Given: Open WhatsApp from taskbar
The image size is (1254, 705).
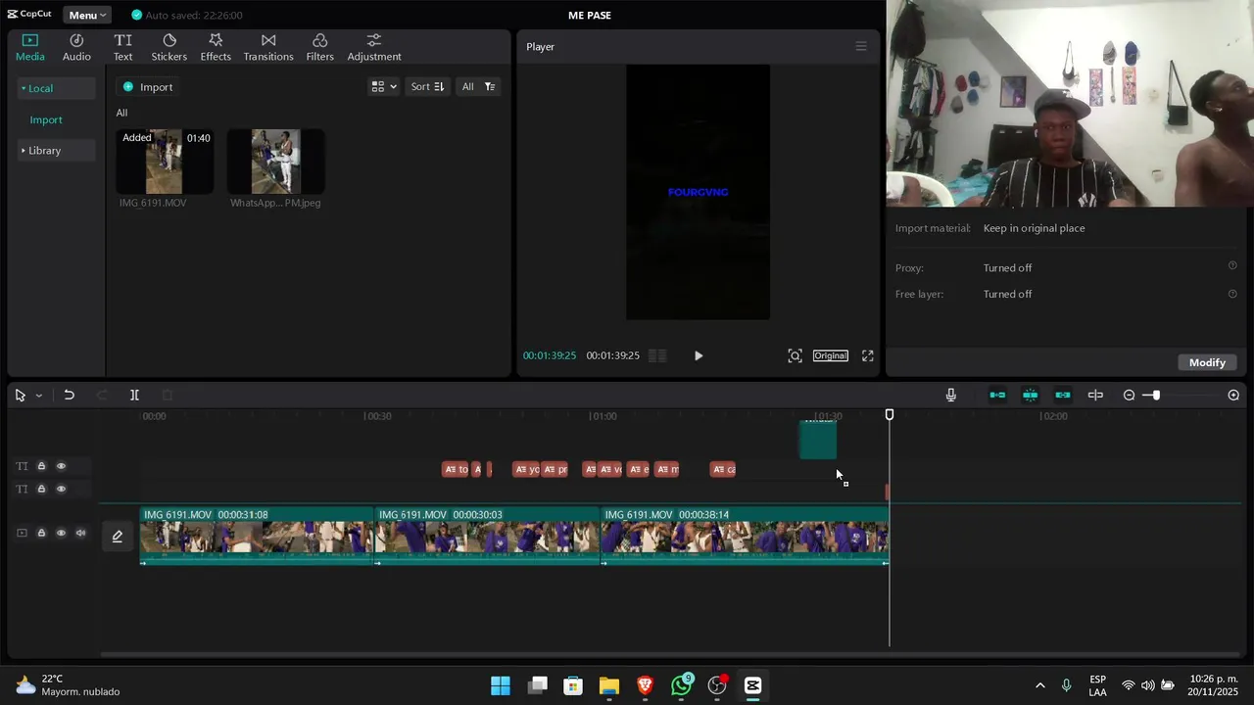Looking at the screenshot, I should pos(681,685).
